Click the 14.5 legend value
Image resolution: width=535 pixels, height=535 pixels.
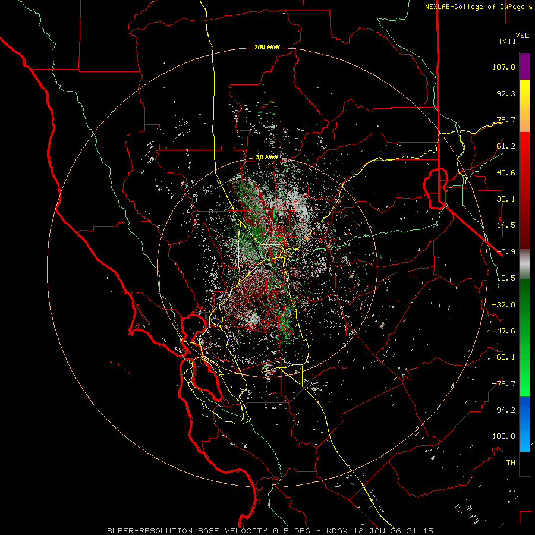(506, 225)
